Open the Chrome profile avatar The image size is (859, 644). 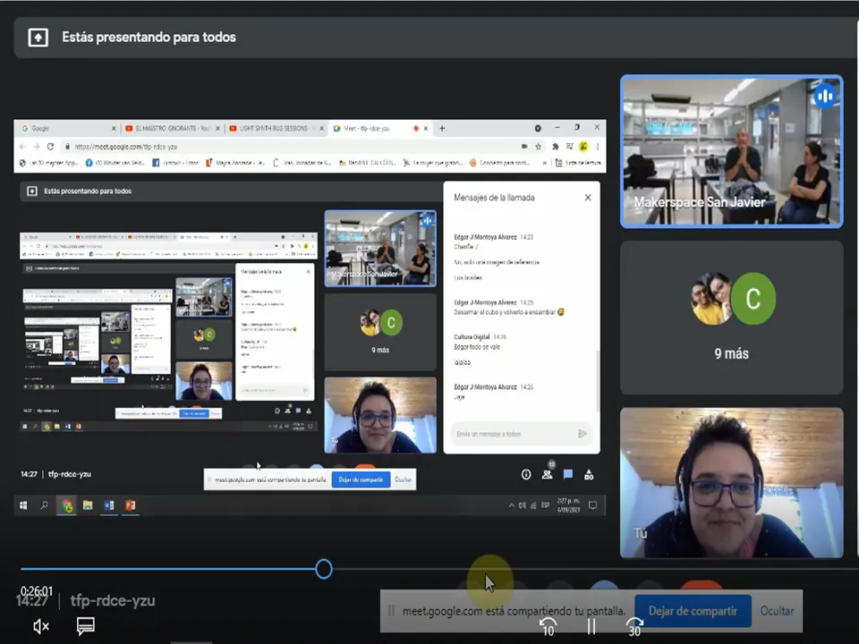(x=583, y=146)
